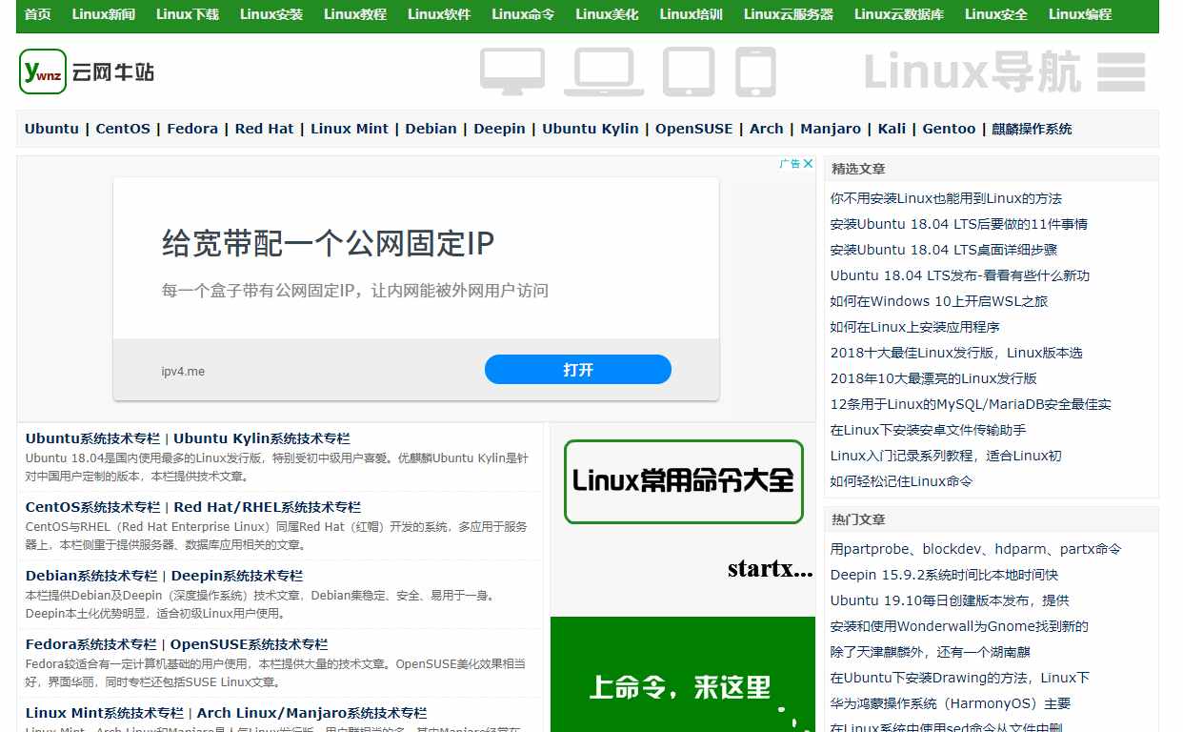Open article 你不用安装Linux也能用到Linux的方法
1183x732 pixels.
(946, 198)
